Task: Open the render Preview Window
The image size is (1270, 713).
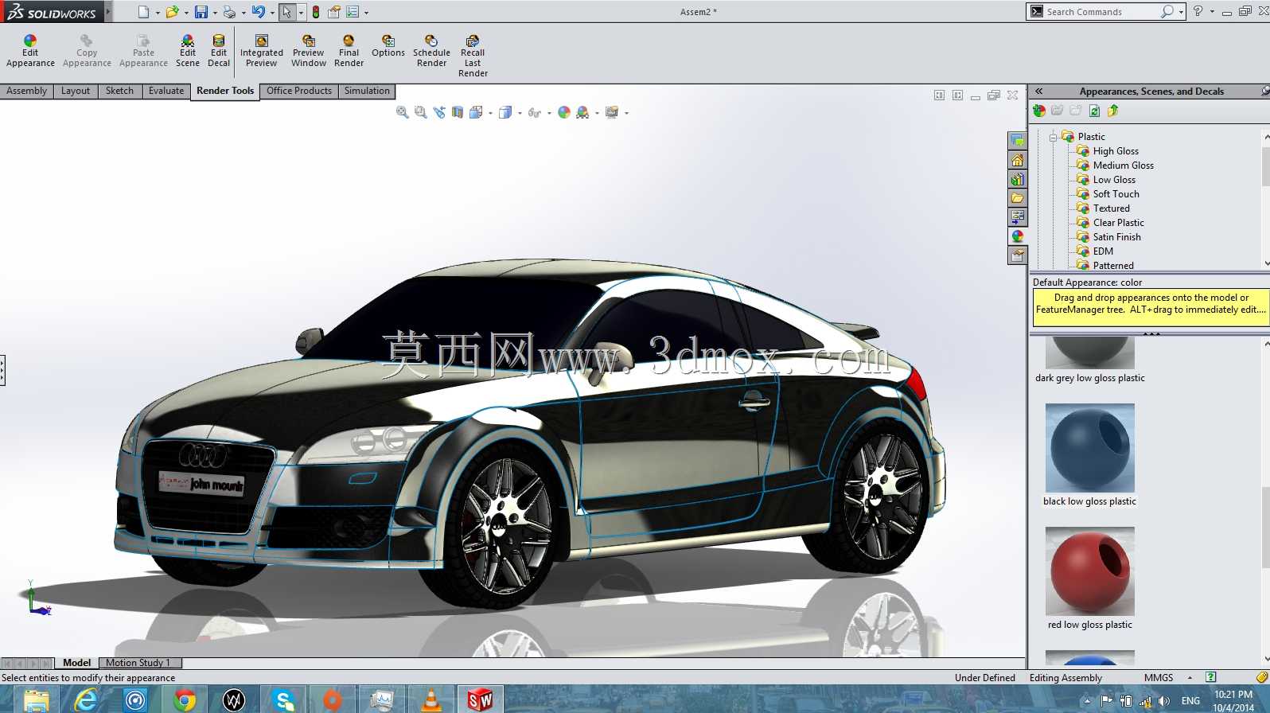Action: (309, 51)
